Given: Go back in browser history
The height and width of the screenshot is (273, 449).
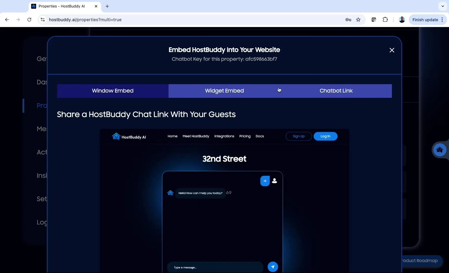Looking at the screenshot, I should [x=7, y=20].
